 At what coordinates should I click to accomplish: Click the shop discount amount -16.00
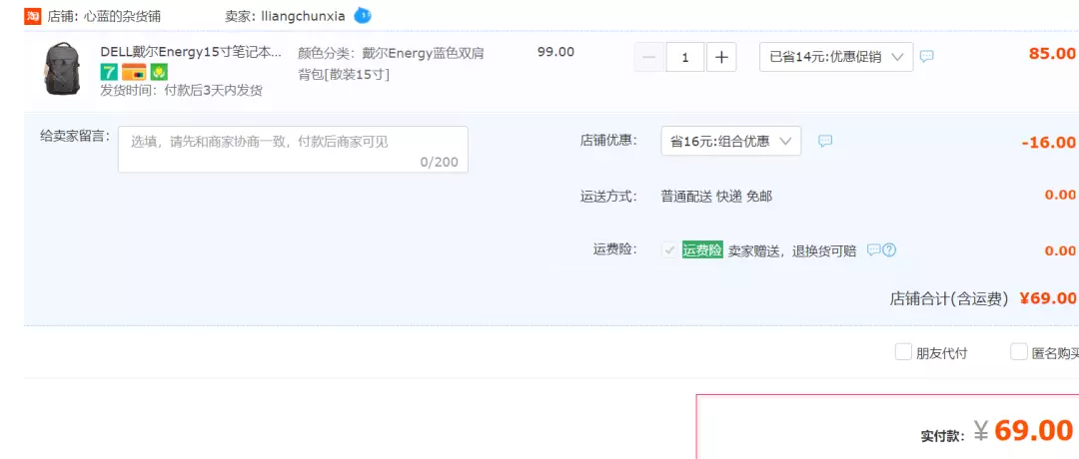point(1048,143)
